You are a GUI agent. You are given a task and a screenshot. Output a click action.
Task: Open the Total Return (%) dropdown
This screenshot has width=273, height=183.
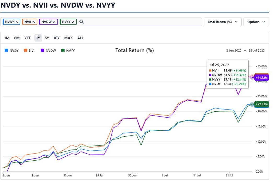coord(223,22)
